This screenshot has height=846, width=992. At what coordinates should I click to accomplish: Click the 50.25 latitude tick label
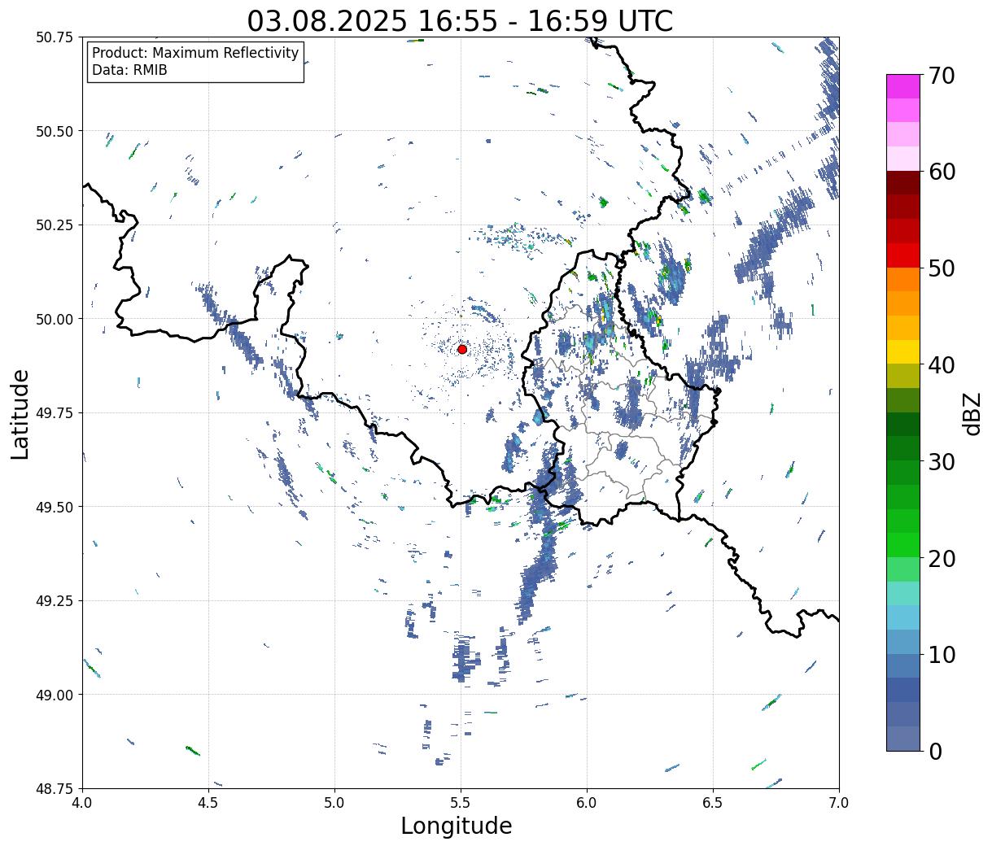[x=55, y=225]
